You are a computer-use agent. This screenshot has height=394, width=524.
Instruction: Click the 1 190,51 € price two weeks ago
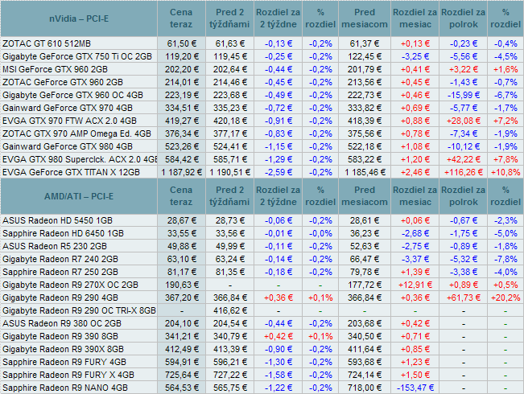(x=230, y=172)
